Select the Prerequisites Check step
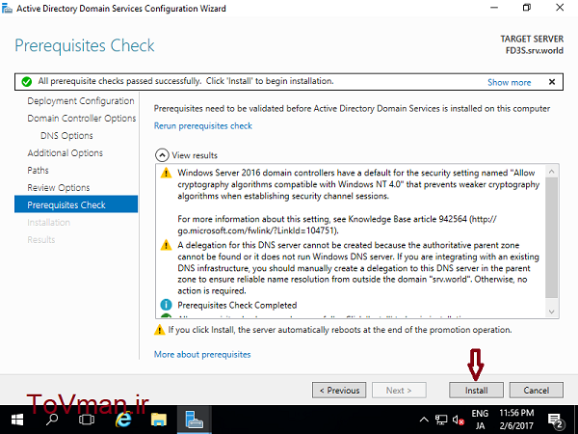 (76, 204)
